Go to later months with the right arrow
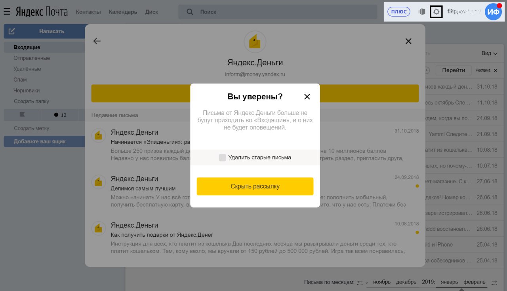The image size is (507, 291). [x=494, y=282]
